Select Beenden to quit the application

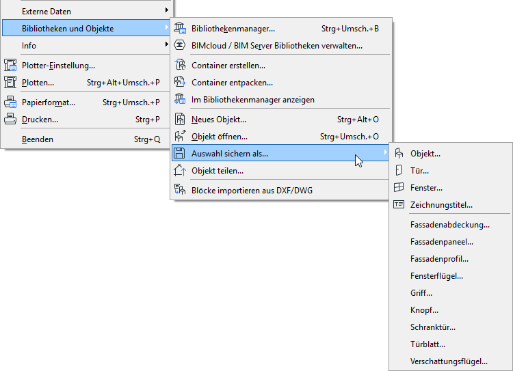[x=38, y=139]
